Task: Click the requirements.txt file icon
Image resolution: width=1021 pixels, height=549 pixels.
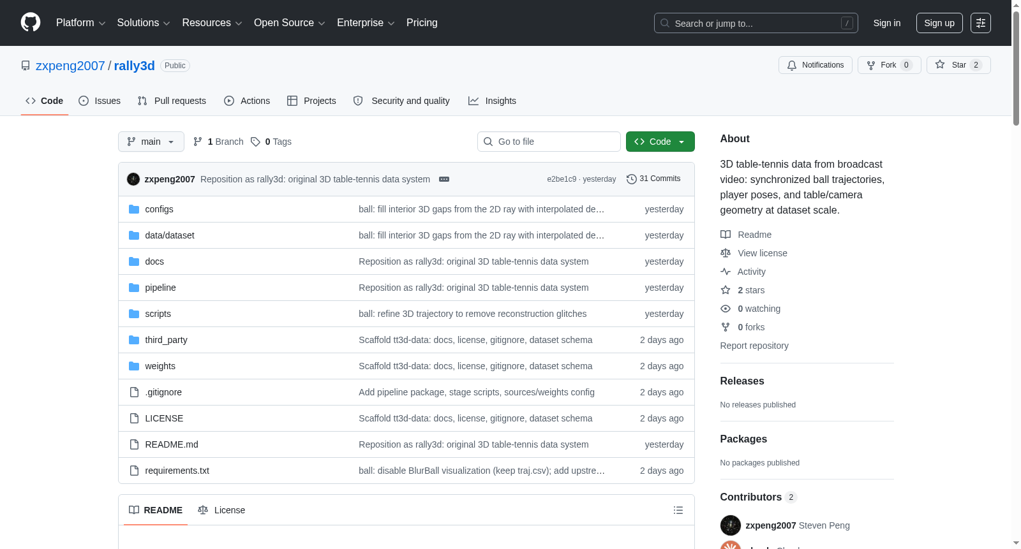Action: (134, 471)
